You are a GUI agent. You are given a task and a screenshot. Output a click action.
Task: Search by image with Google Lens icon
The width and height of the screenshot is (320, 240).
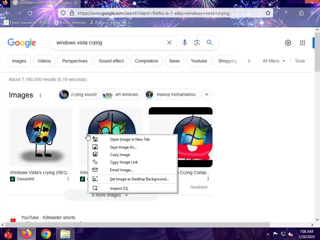pos(197,42)
